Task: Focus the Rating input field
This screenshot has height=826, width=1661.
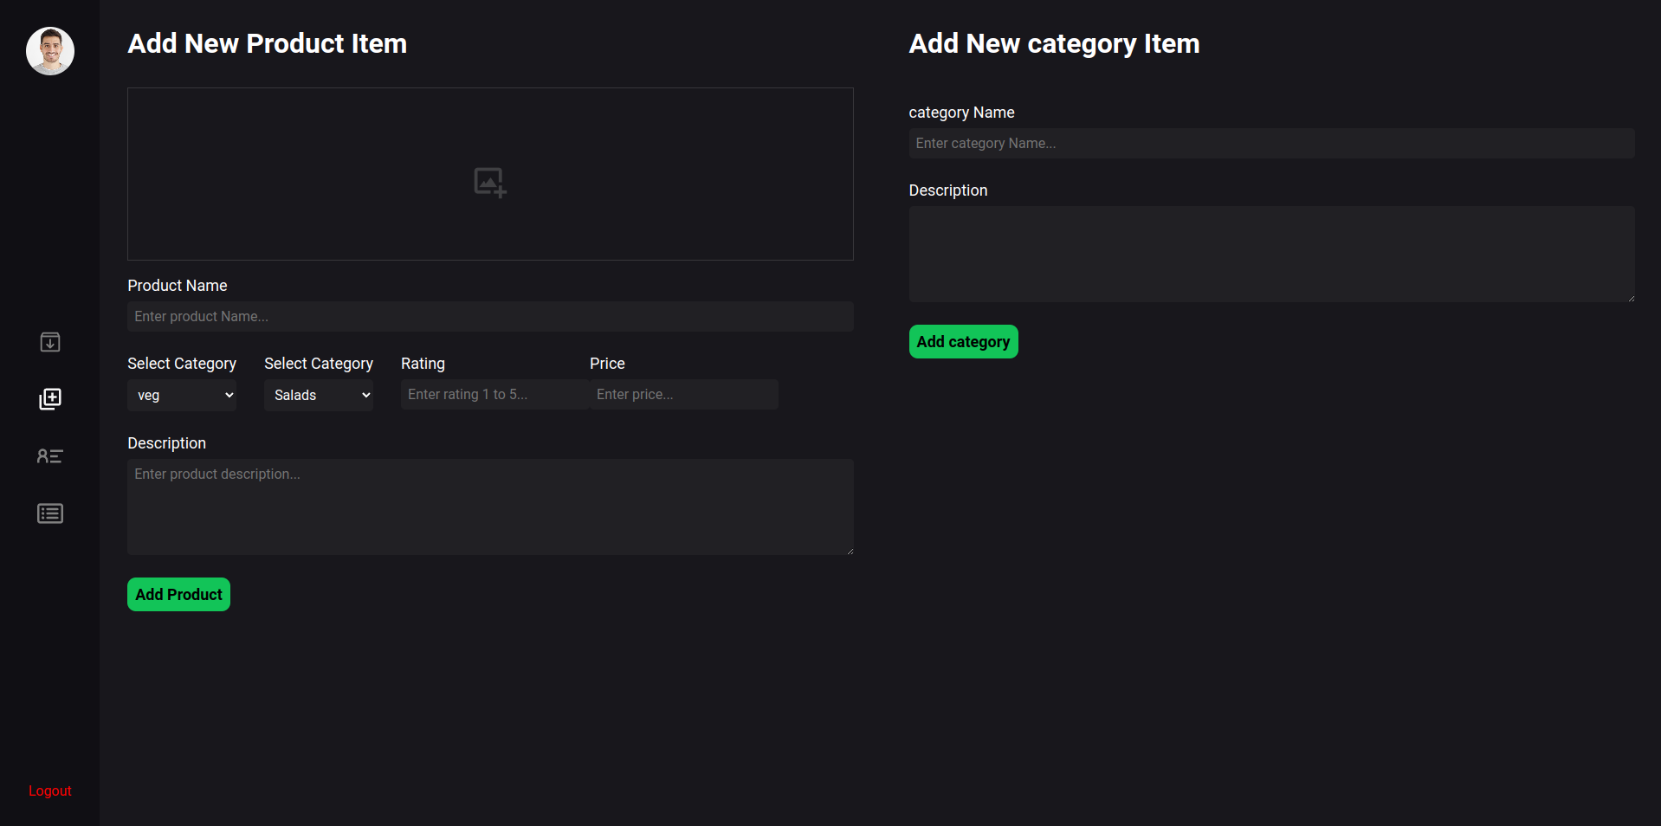Action: tap(495, 394)
